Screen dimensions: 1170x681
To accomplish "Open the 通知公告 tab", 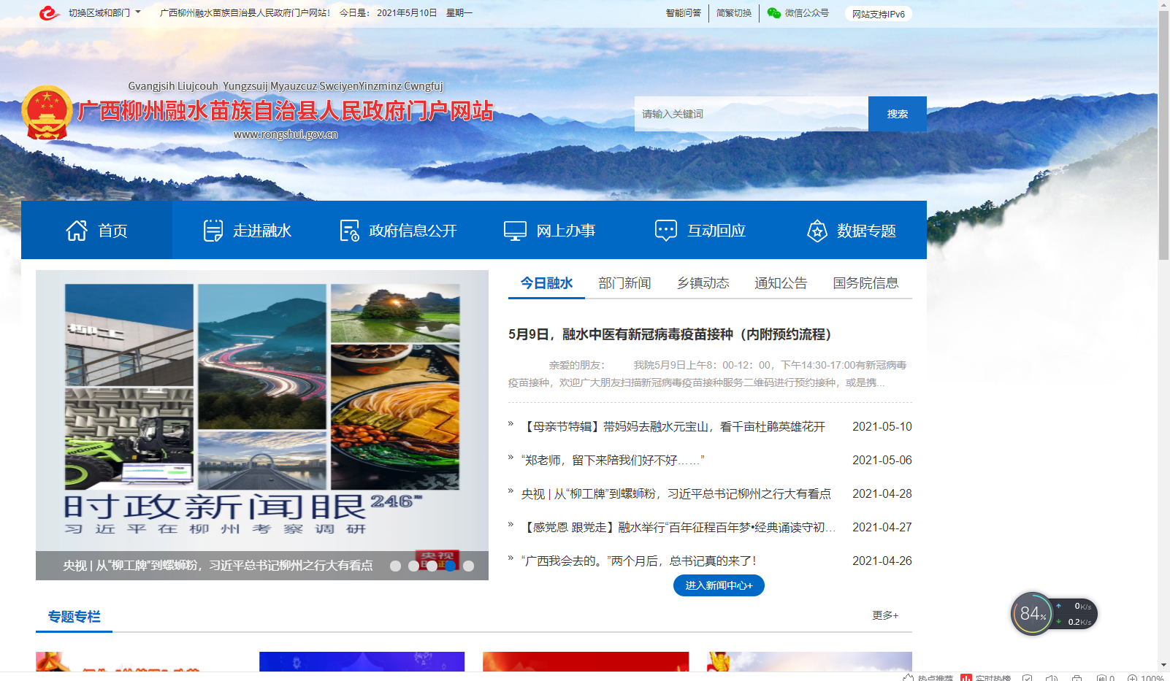I will [781, 283].
